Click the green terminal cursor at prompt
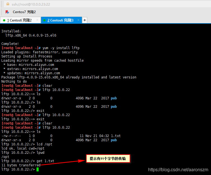Image resolution: width=211 pixels, height=175 pixels. 37,169
